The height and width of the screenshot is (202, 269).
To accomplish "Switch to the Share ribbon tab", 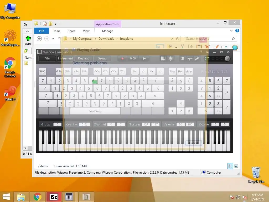I will click(x=71, y=31).
